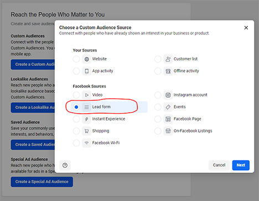Select the Facebook Page radio button

158,119
